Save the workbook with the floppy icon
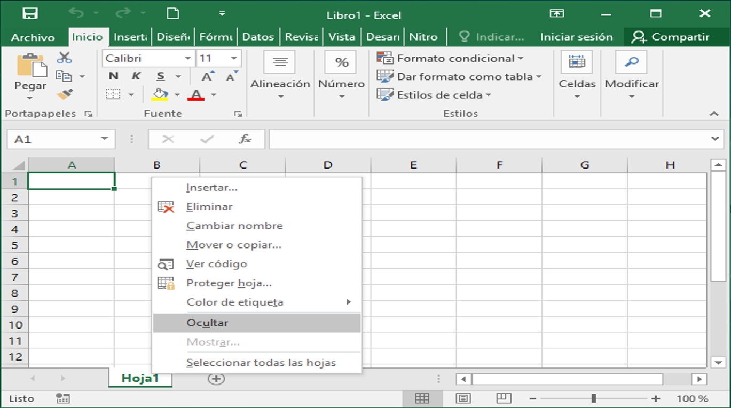The height and width of the screenshot is (408, 731). [30, 14]
